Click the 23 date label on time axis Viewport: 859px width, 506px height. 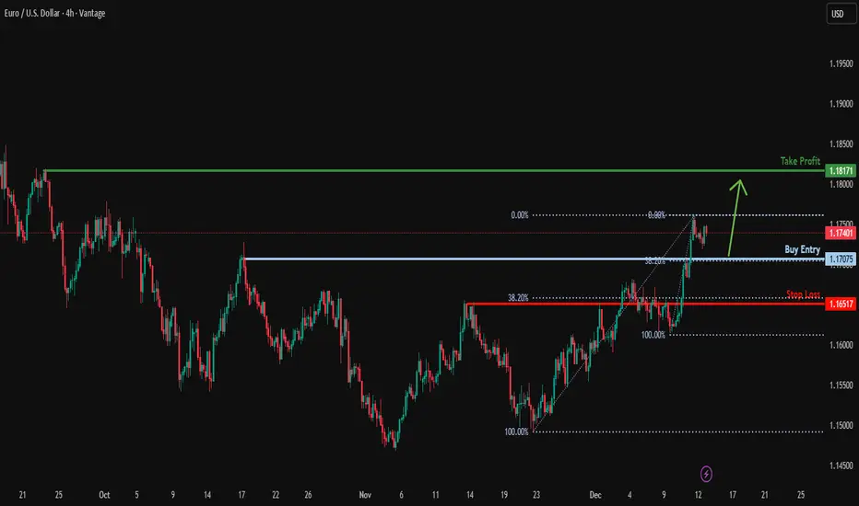pyautogui.click(x=536, y=495)
